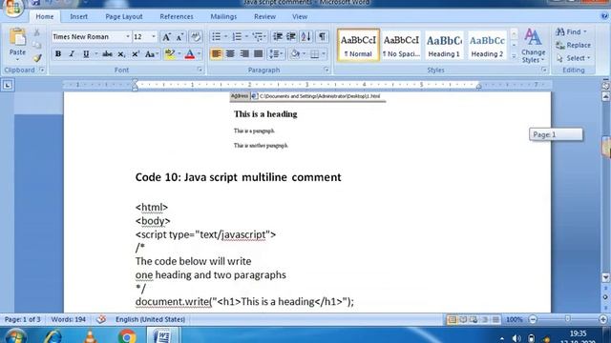Click the Format Painter brush icon

(x=37, y=58)
